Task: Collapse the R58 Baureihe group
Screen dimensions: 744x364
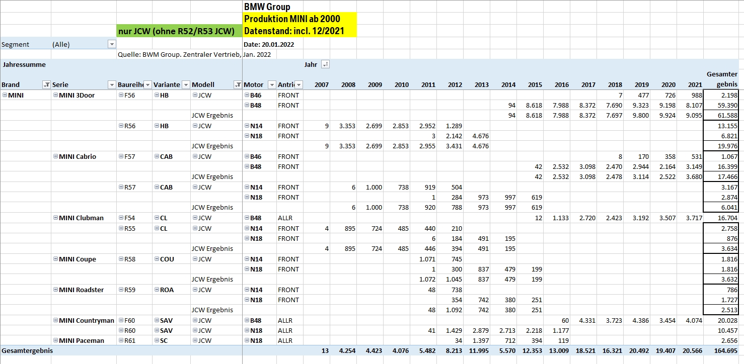Action: 121,259
